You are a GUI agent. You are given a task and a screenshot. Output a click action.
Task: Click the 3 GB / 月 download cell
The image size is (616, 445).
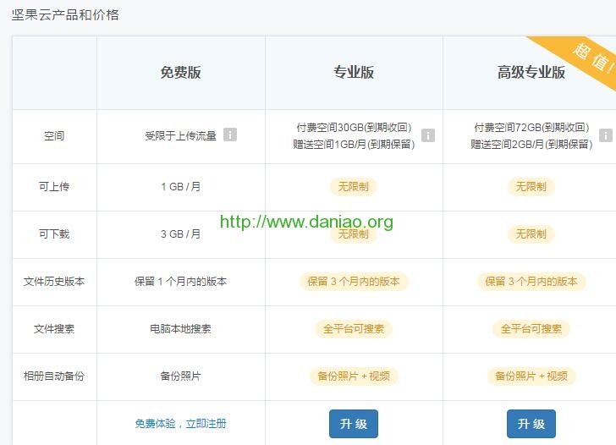(x=181, y=234)
